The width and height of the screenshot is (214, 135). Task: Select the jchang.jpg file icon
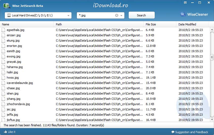click(x=3, y=99)
